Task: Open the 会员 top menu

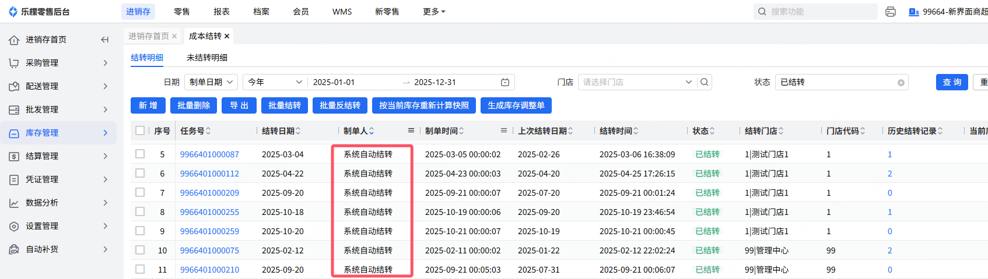Action: click(x=301, y=12)
